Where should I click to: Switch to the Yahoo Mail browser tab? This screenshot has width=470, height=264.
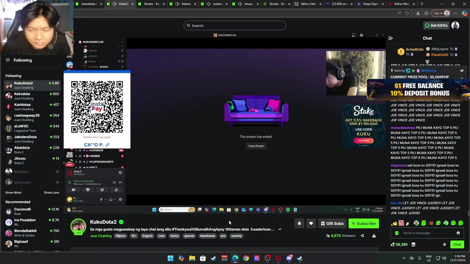point(308,4)
